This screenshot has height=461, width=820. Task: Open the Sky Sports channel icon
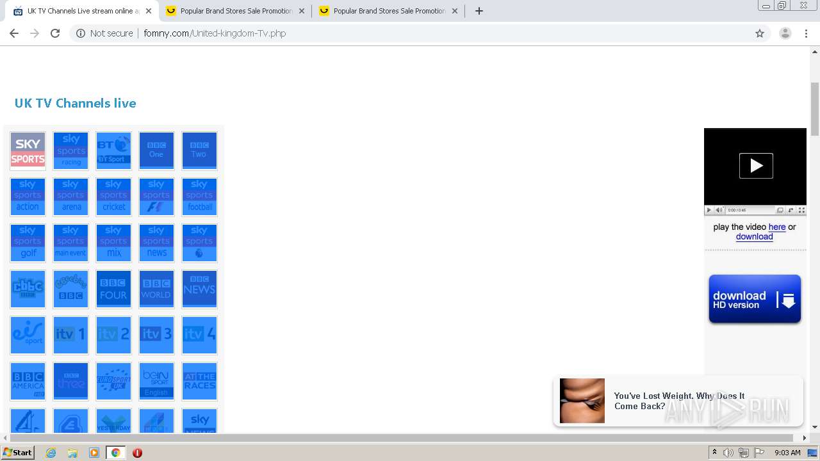[x=28, y=150]
